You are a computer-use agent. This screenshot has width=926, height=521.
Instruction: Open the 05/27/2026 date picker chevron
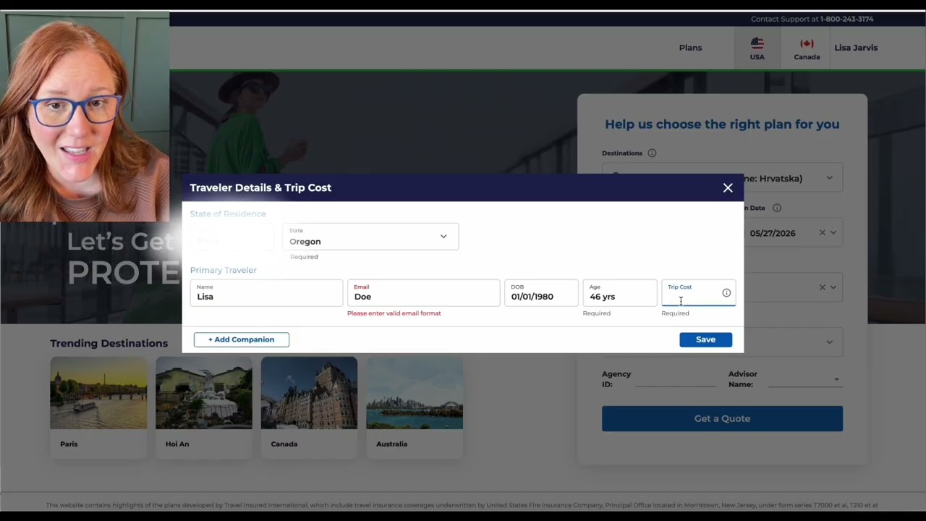coord(833,233)
